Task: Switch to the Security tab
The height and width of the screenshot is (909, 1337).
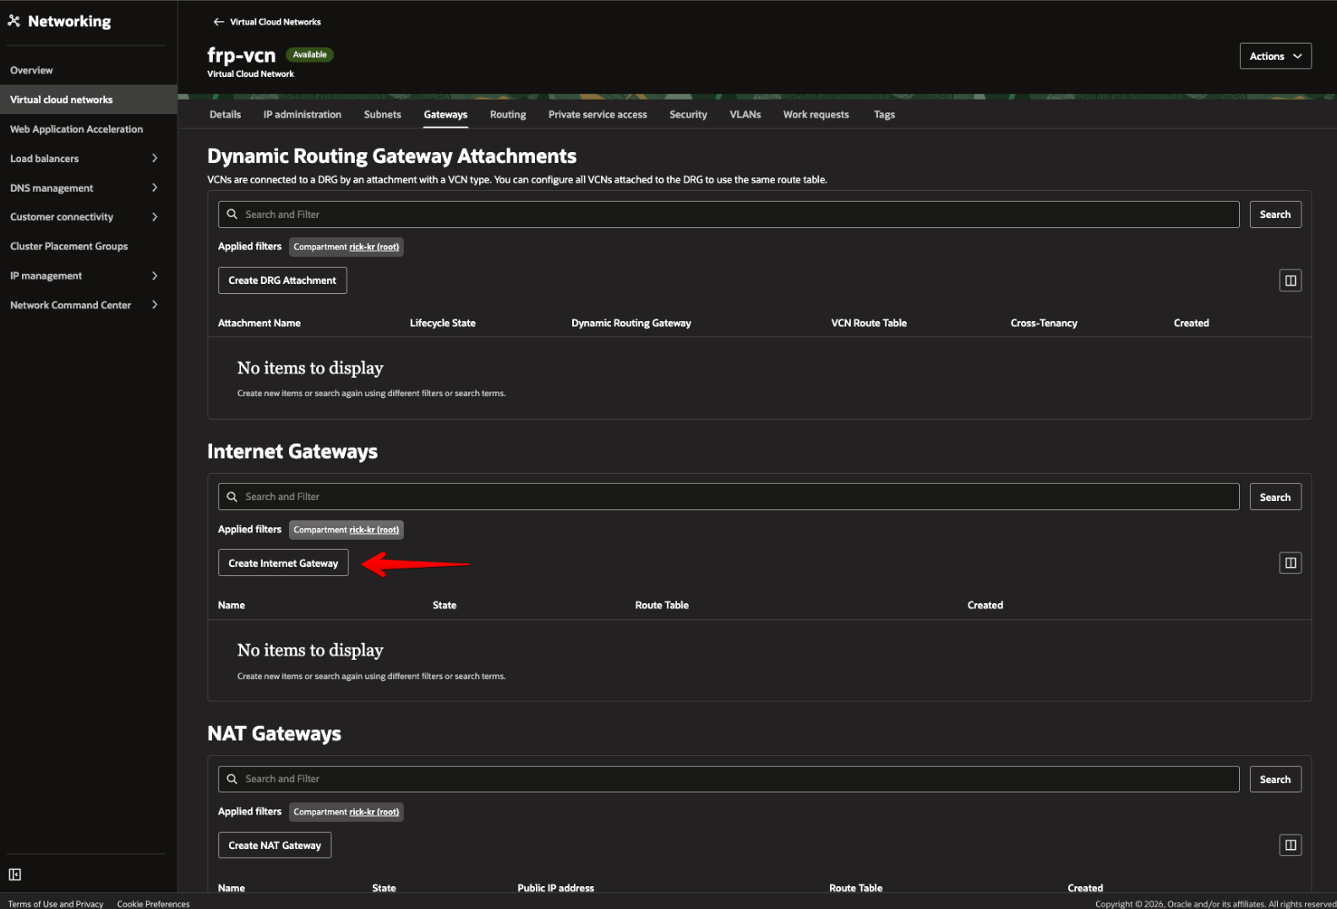Action: (x=688, y=115)
